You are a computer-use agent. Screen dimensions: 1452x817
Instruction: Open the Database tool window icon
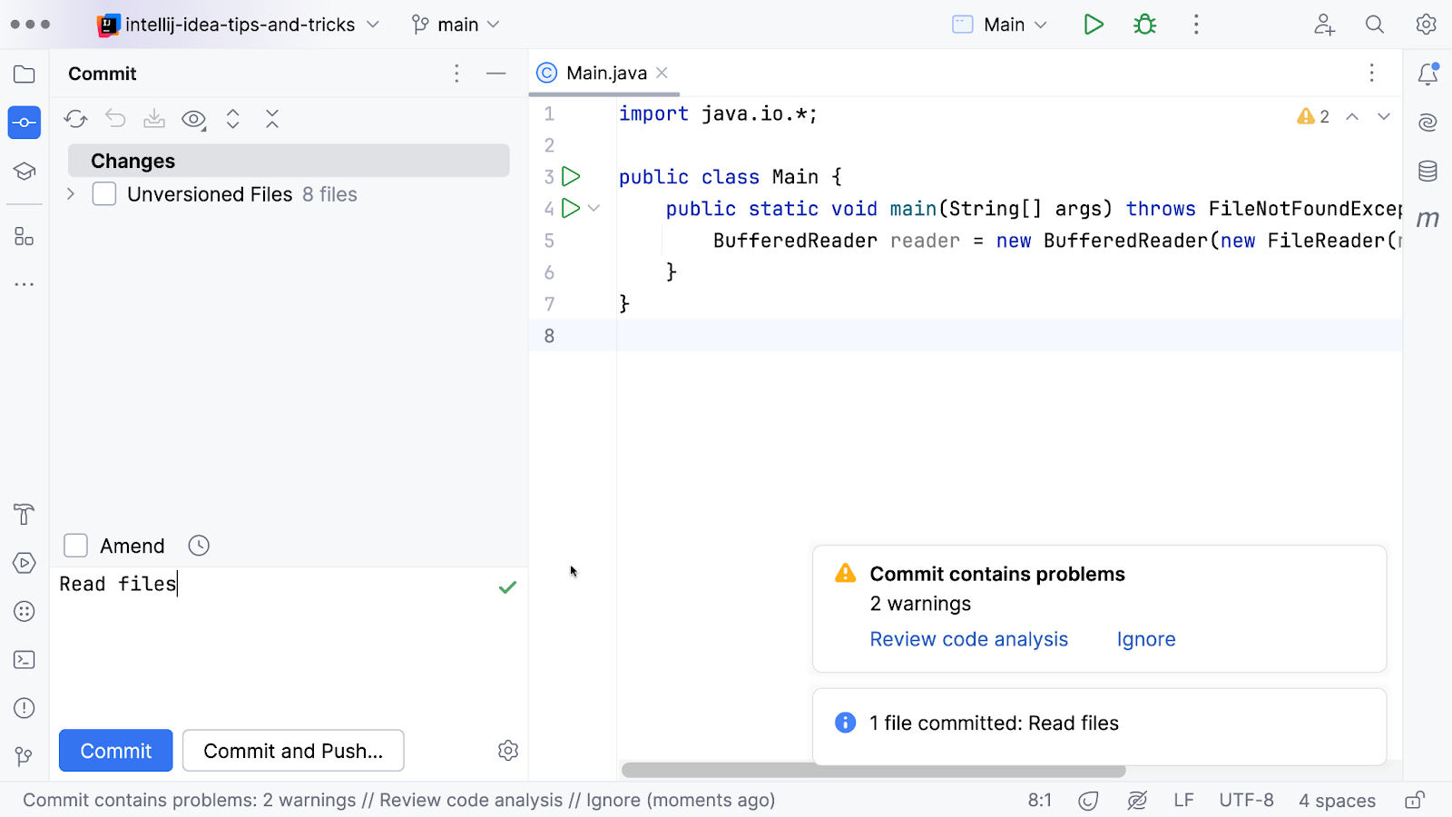tap(1427, 171)
